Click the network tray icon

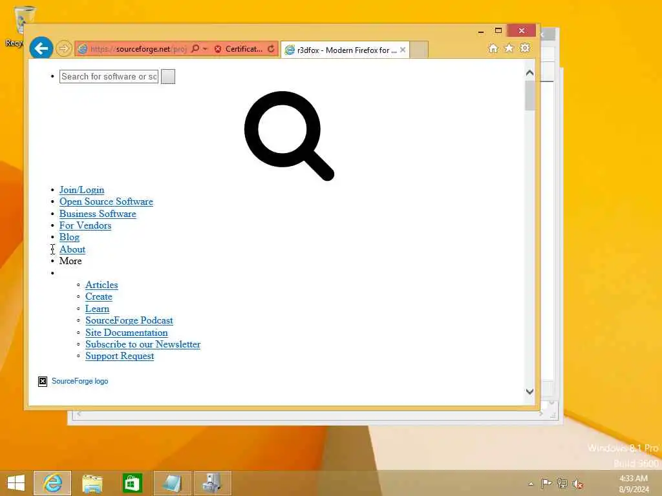click(562, 483)
